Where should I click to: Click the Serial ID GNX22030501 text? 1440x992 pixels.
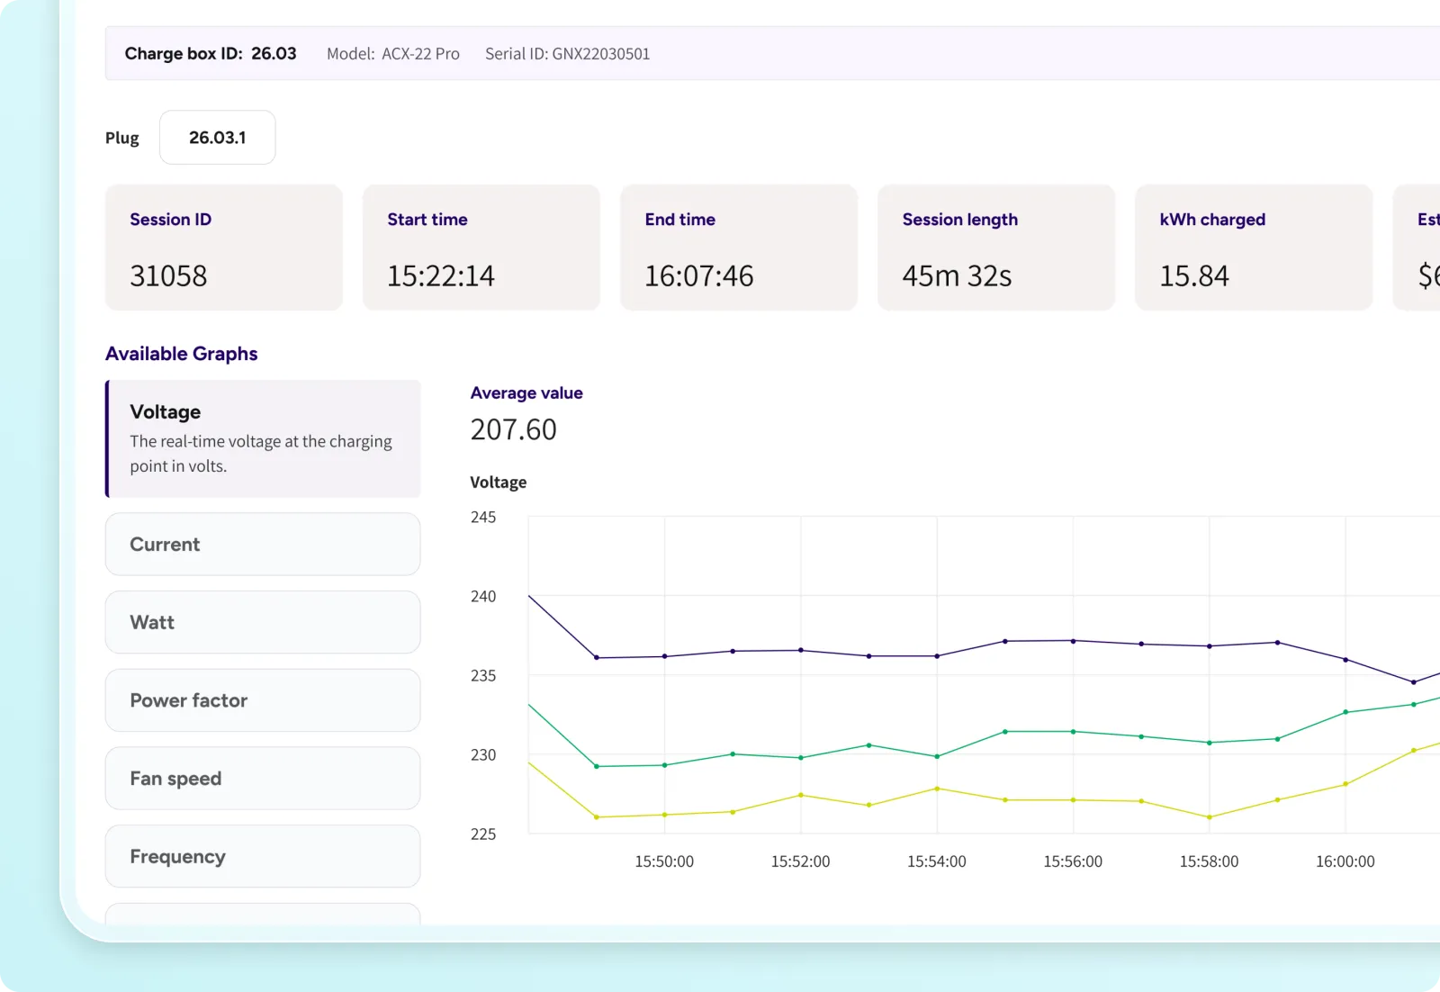[x=567, y=54]
